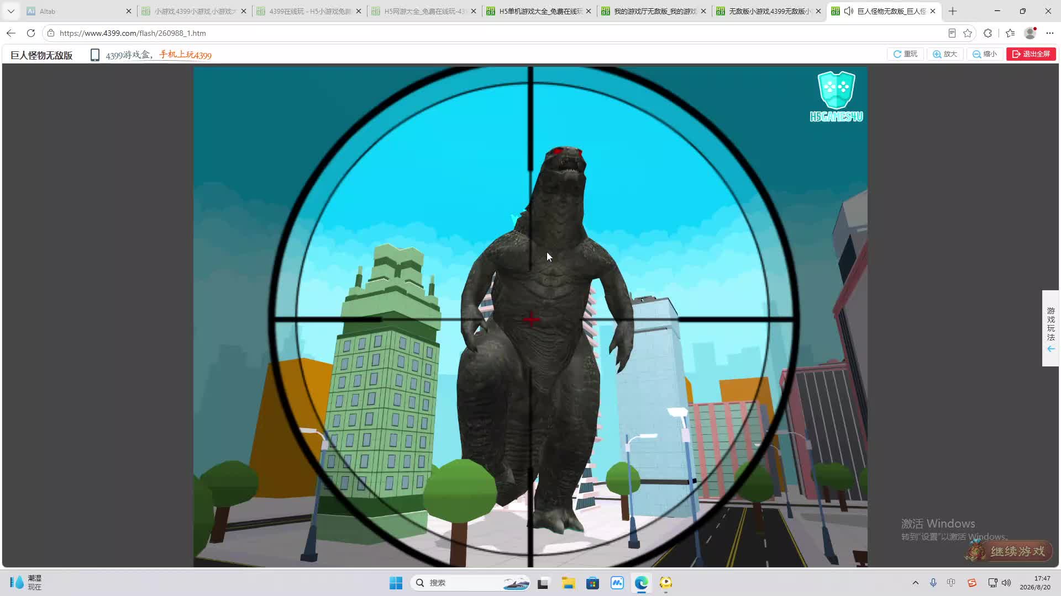Close the 巨人怪物无敌版 tab
This screenshot has width=1061, height=596.
933,11
